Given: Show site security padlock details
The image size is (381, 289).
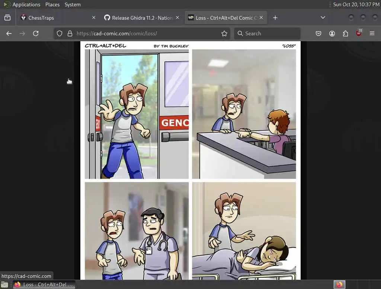Looking at the screenshot, I should click(70, 33).
